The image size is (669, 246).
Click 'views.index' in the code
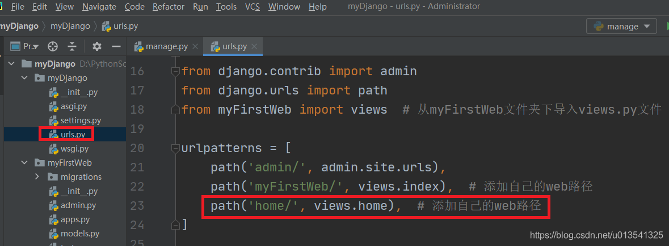click(399, 187)
